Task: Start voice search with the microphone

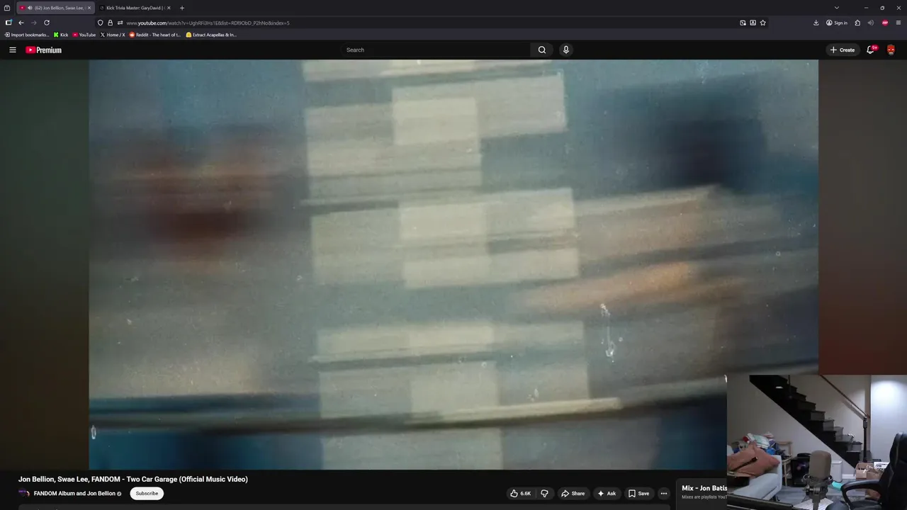Action: click(565, 50)
